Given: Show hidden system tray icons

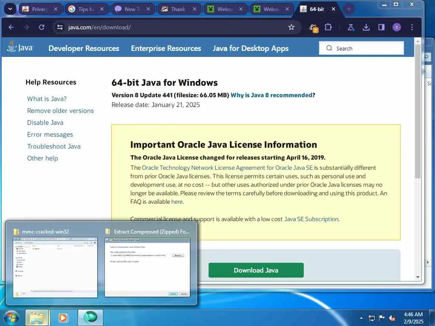Looking at the screenshot, I should pyautogui.click(x=361, y=318).
